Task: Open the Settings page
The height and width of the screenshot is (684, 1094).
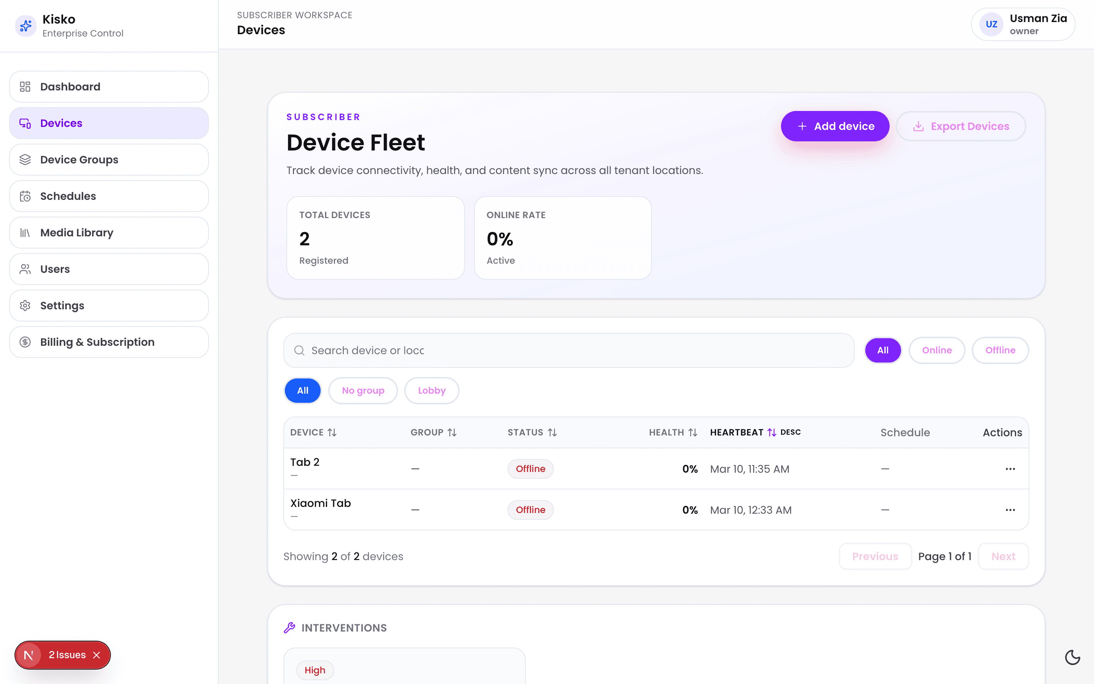Action: 109,306
